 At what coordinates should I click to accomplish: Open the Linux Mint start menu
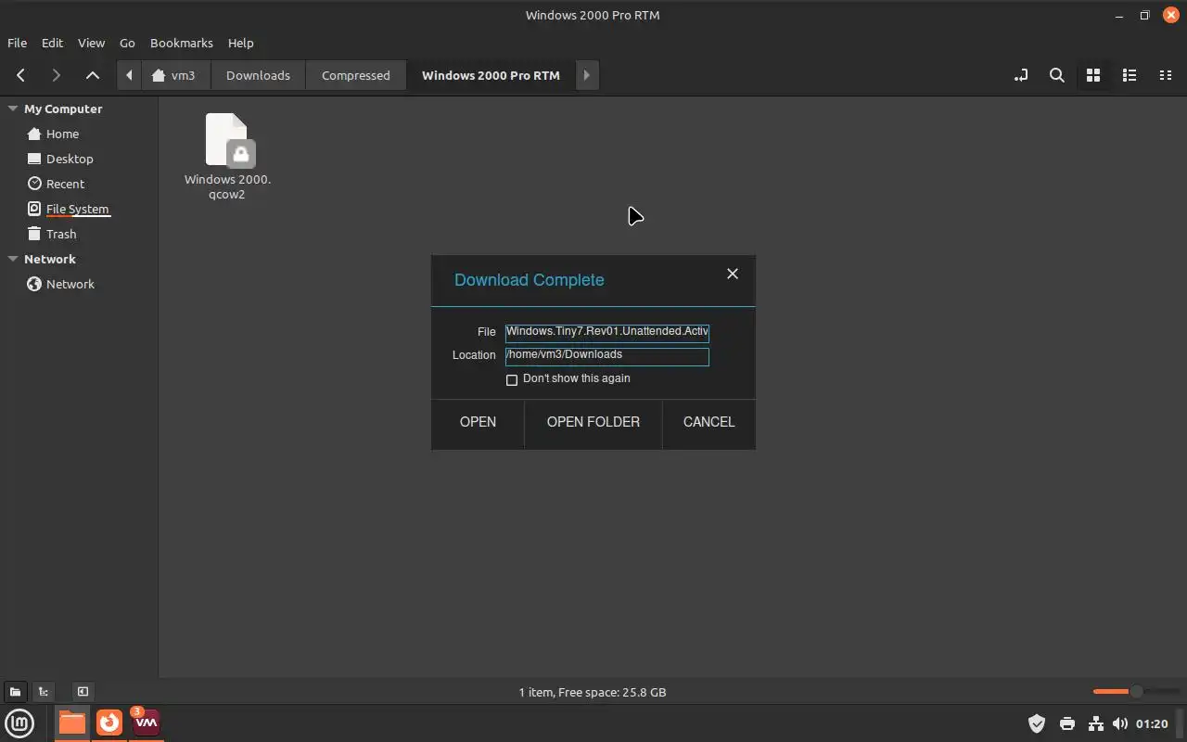tap(19, 723)
